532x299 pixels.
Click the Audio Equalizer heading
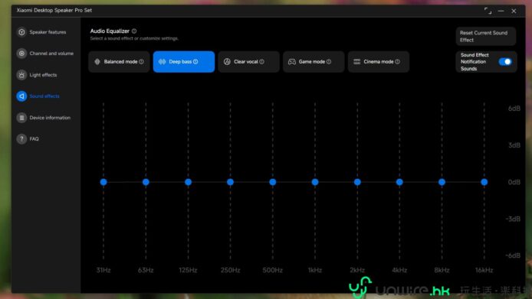coord(110,31)
